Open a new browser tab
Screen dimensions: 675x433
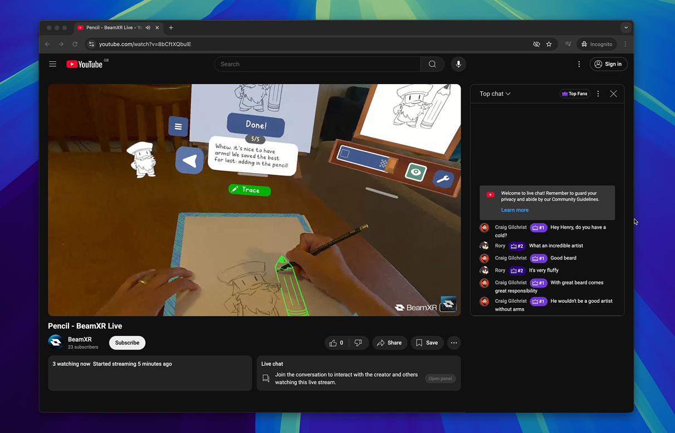tap(171, 28)
